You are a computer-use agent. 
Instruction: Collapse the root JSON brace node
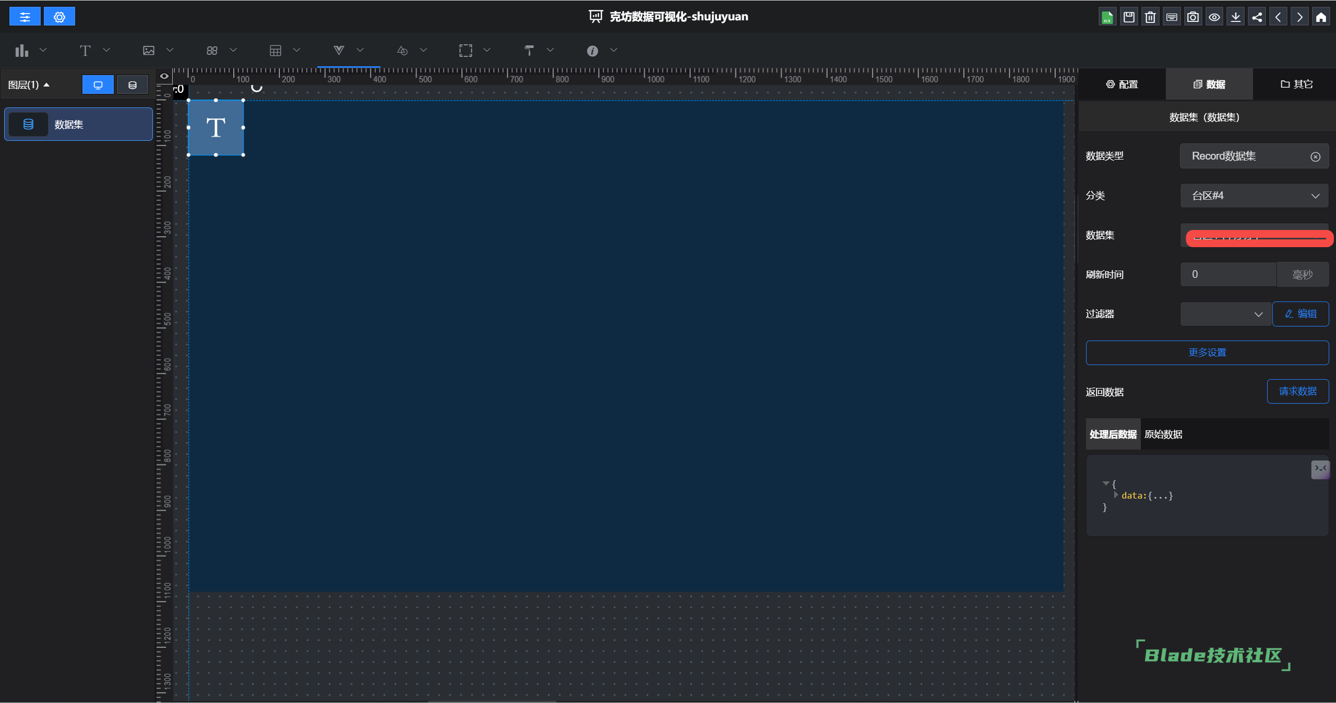1106,483
